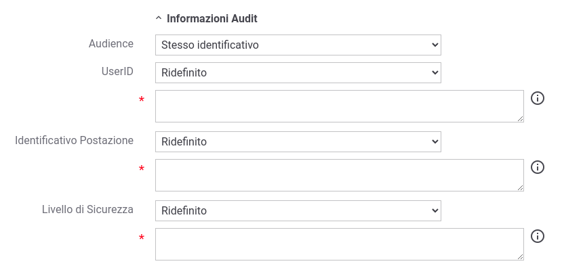Show info for the Livello di Sicurezza value field
562x272 pixels.
click(x=538, y=236)
